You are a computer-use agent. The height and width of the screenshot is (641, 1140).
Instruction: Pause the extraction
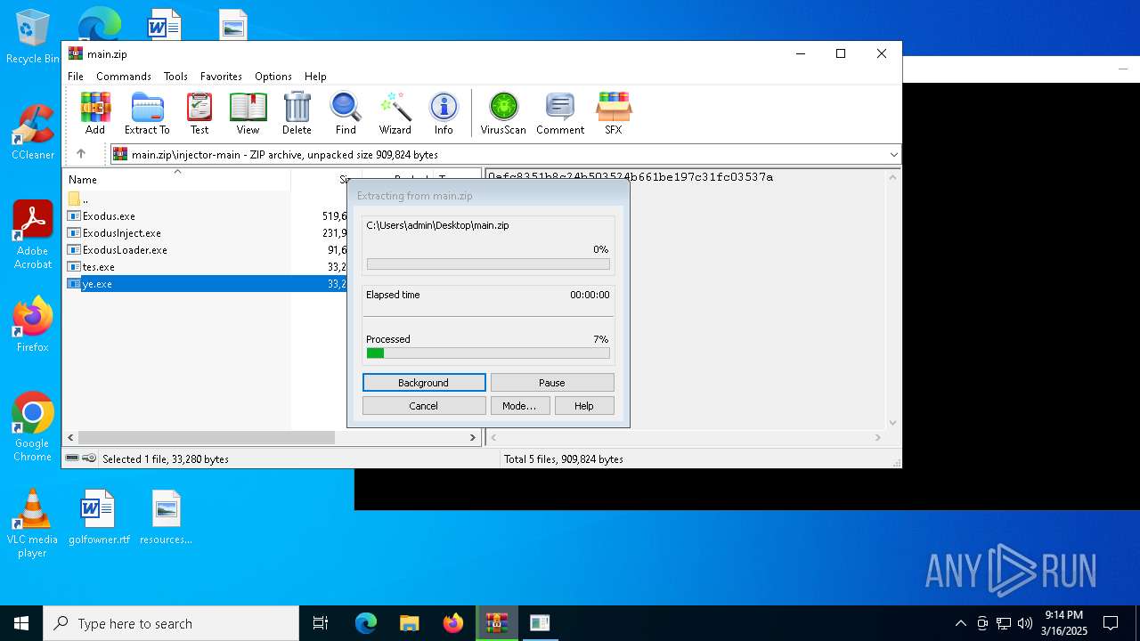(552, 383)
